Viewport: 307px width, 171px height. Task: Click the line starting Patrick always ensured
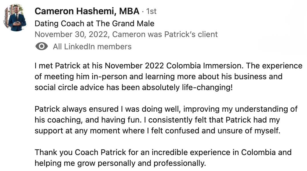pos(166,109)
